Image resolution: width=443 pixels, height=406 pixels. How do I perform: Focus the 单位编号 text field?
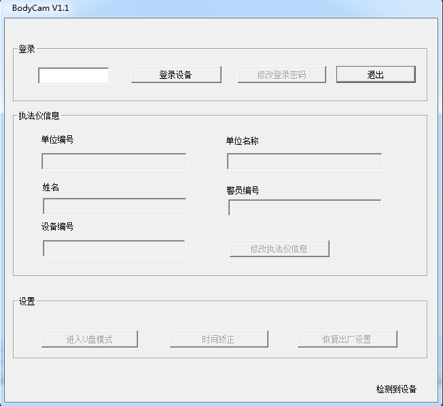click(x=114, y=162)
